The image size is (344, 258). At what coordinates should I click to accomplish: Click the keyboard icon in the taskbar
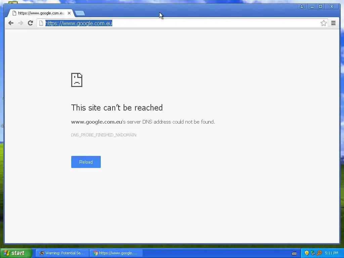tap(294, 253)
